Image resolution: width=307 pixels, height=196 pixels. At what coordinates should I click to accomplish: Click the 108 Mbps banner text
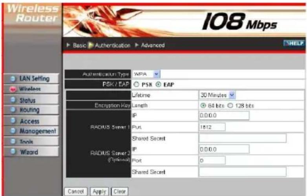pyautogui.click(x=239, y=22)
